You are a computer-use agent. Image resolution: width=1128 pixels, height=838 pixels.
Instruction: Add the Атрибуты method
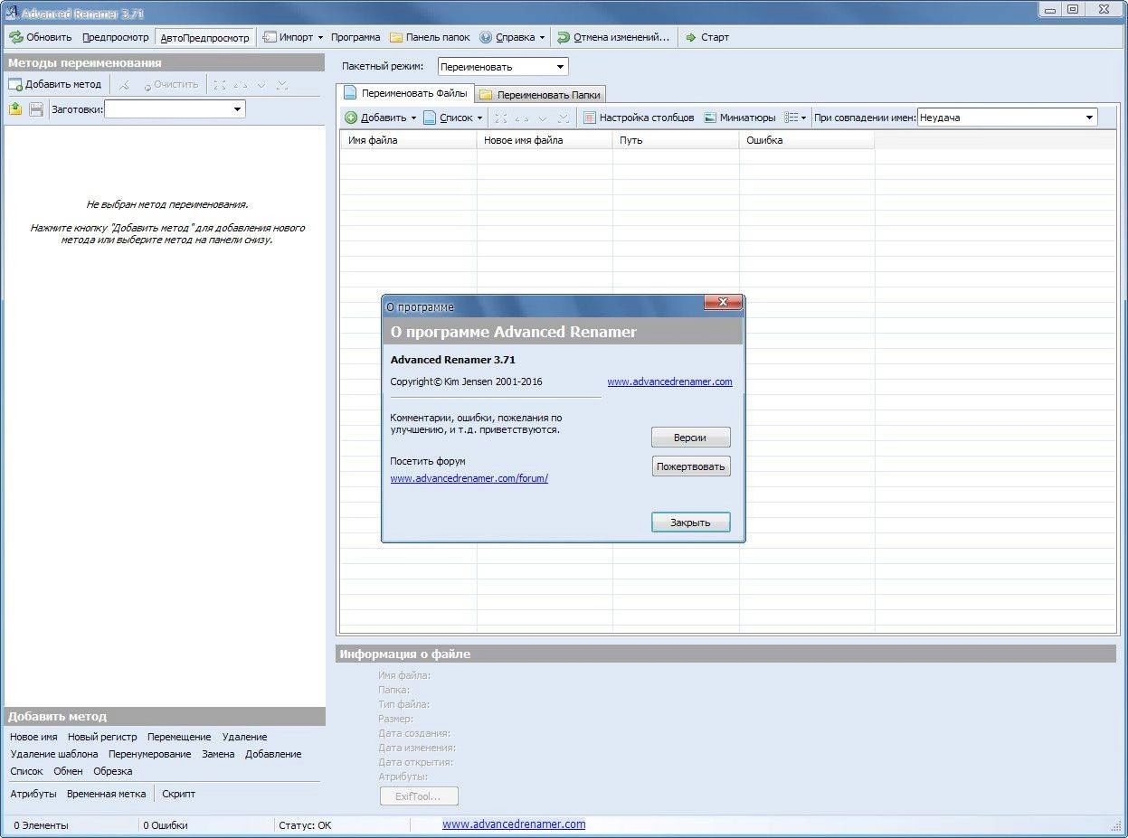[x=33, y=794]
